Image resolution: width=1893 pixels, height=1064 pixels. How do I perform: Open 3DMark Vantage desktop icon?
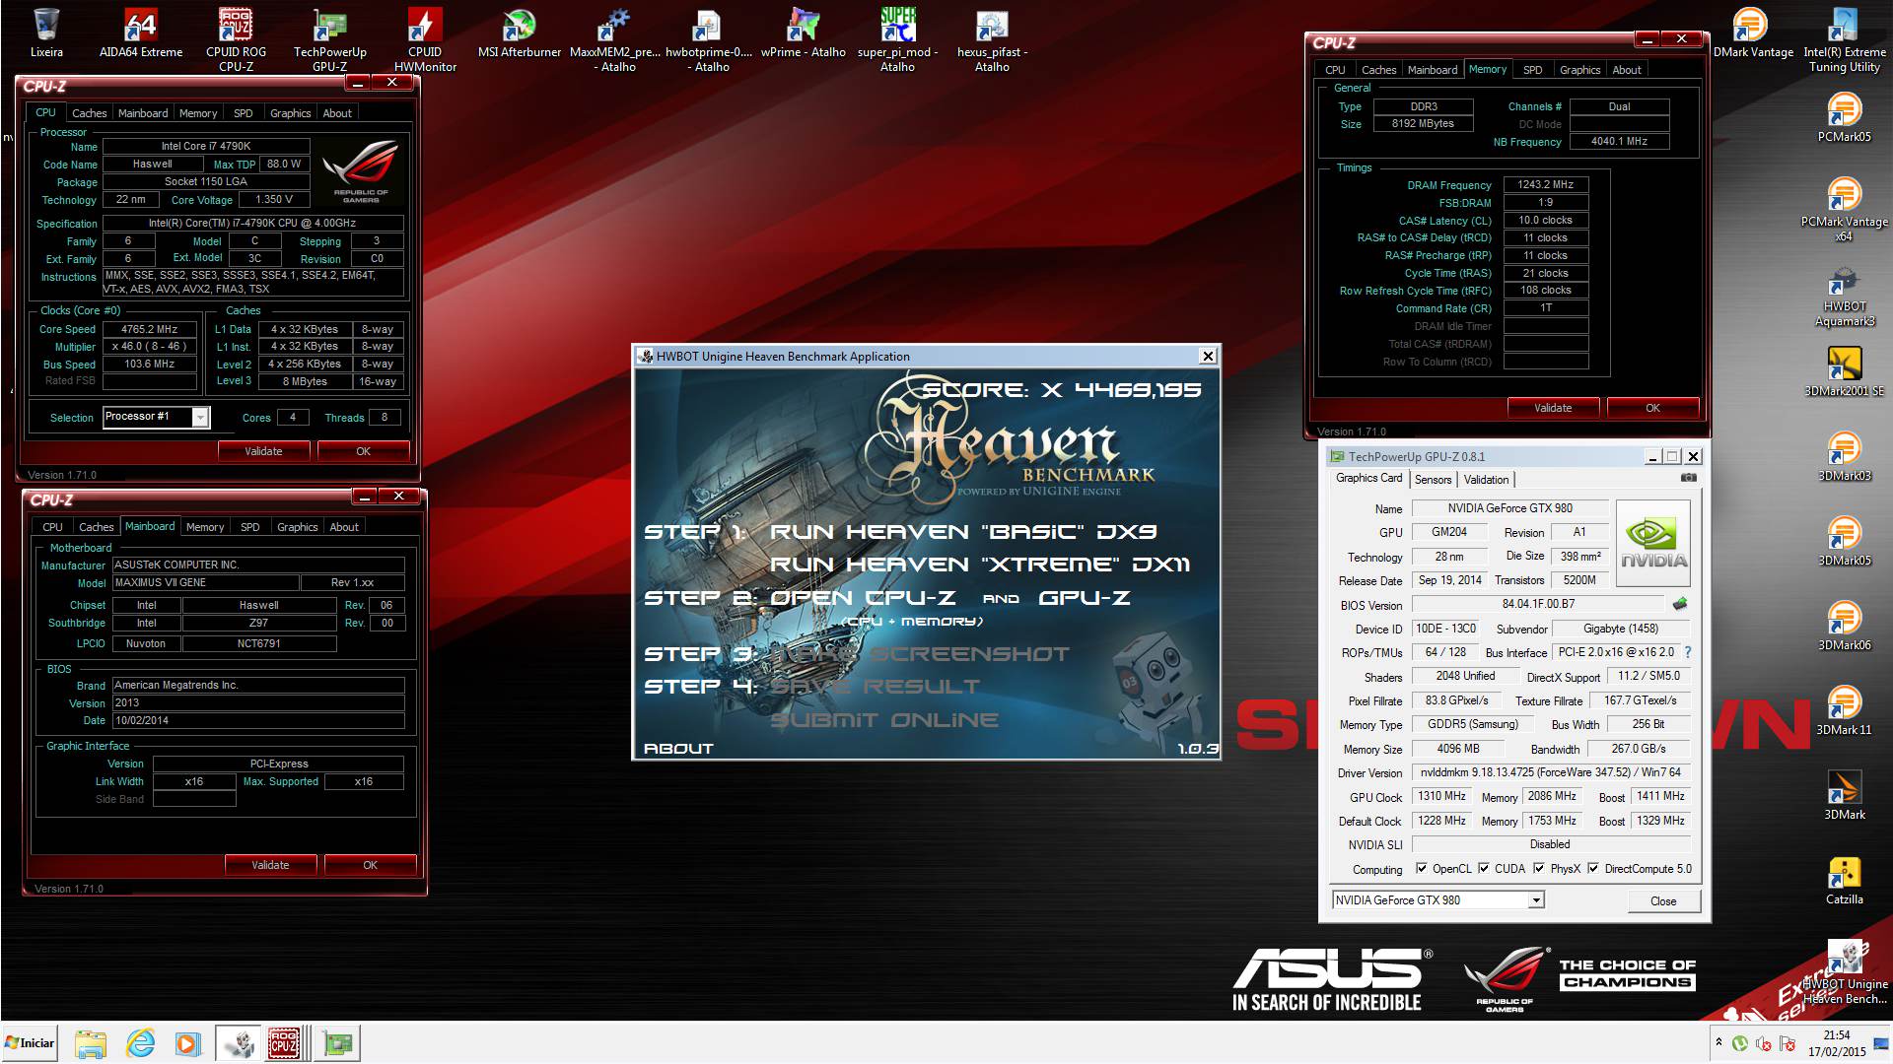pos(1751,33)
